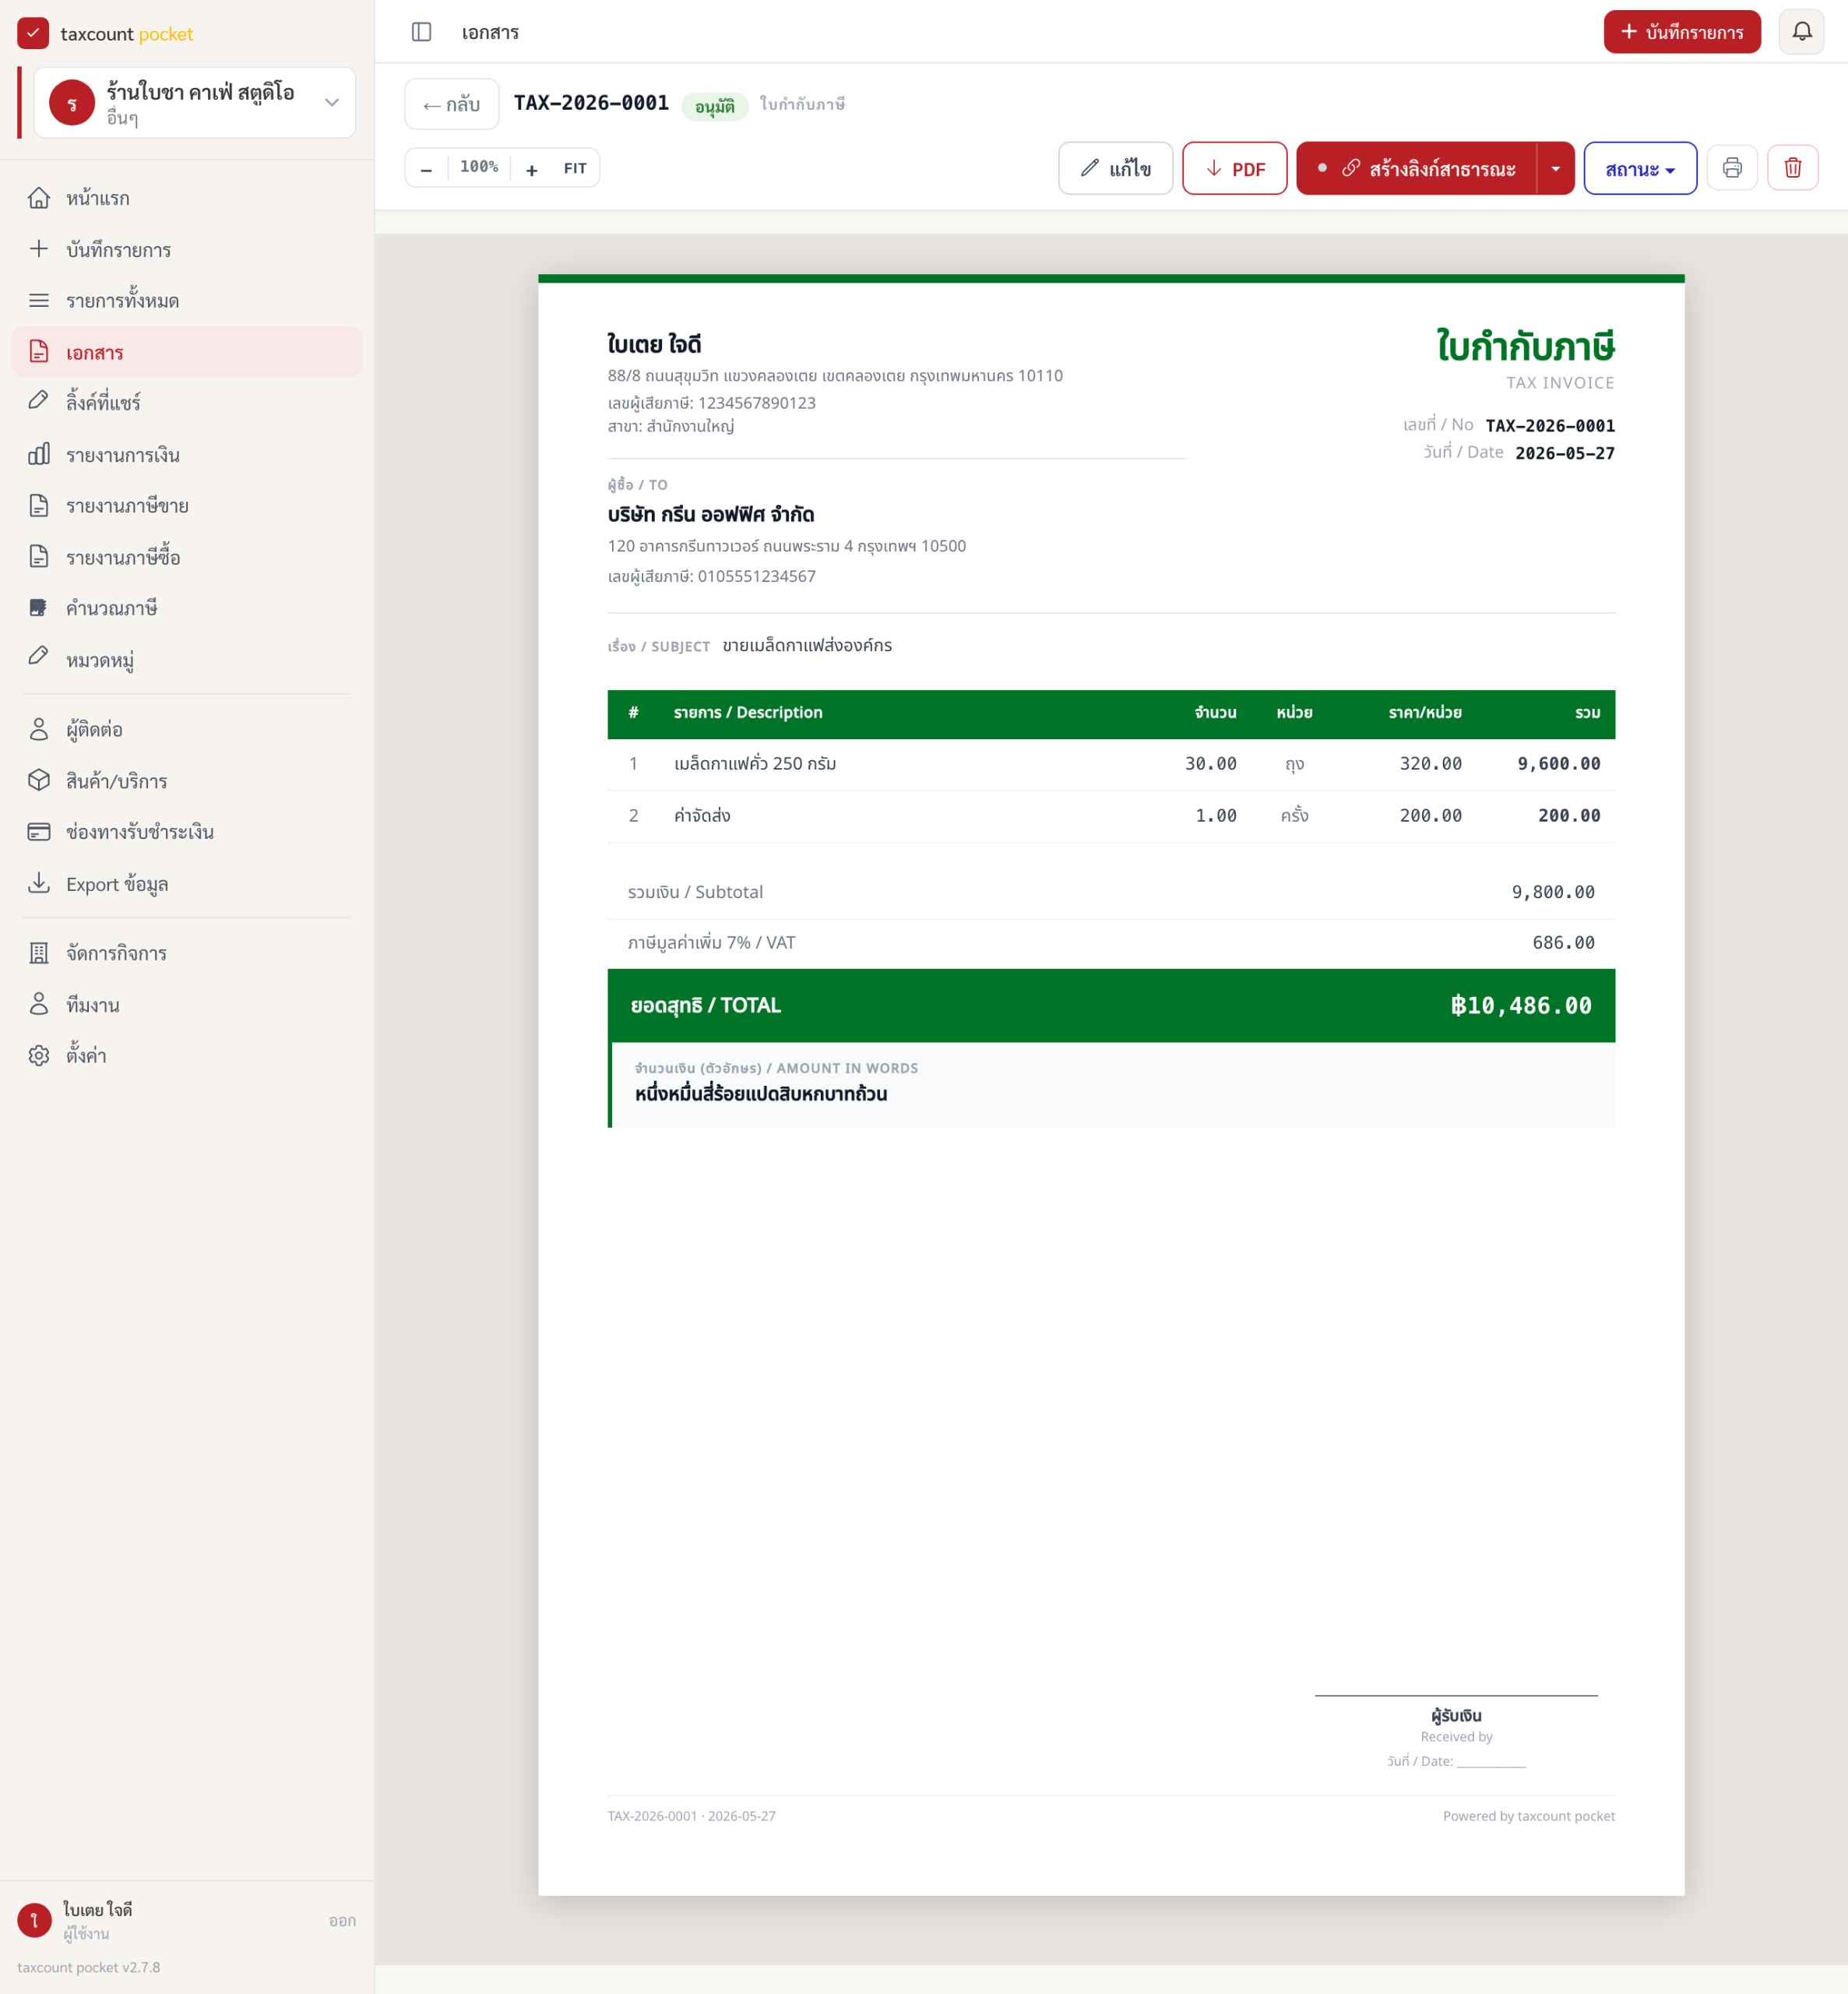Open ผู้ติดต่อ contacts page
Screen dimensions: 1848x1994
[x=186, y=730]
